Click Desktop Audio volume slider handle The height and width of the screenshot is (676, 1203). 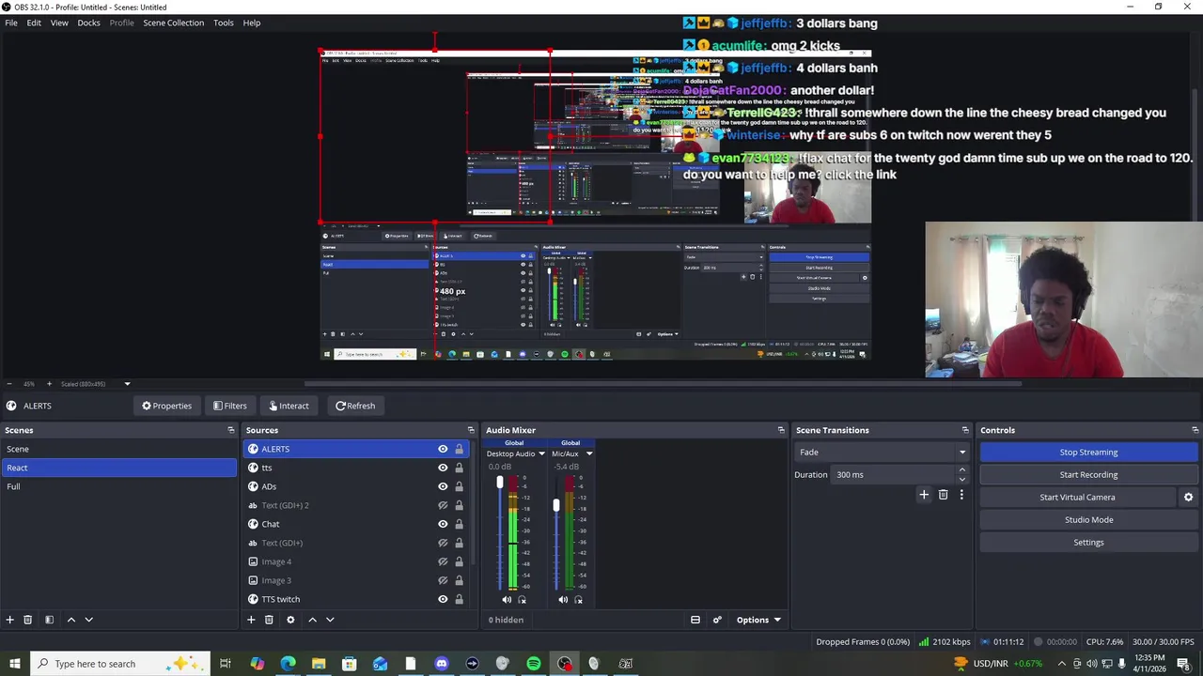(x=500, y=483)
